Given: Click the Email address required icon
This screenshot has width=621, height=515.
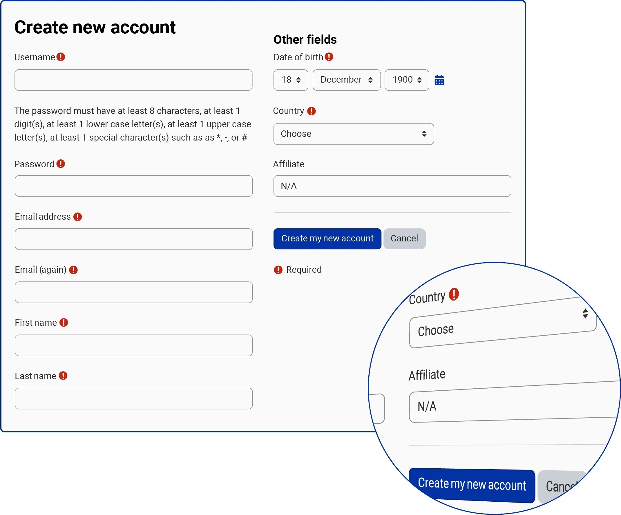Looking at the screenshot, I should tap(77, 216).
